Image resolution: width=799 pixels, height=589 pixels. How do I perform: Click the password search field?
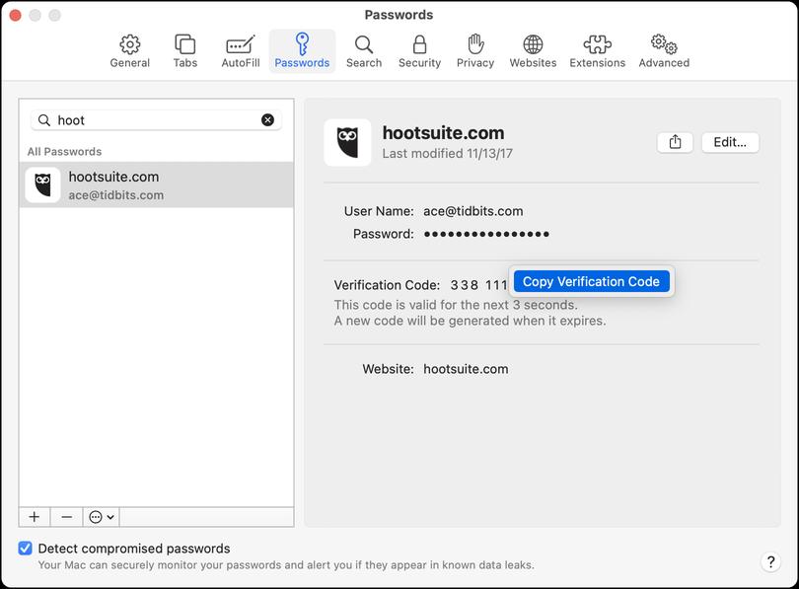156,120
